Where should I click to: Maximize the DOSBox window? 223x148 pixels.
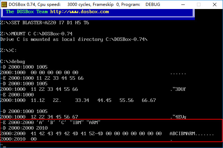pos(199,5)
